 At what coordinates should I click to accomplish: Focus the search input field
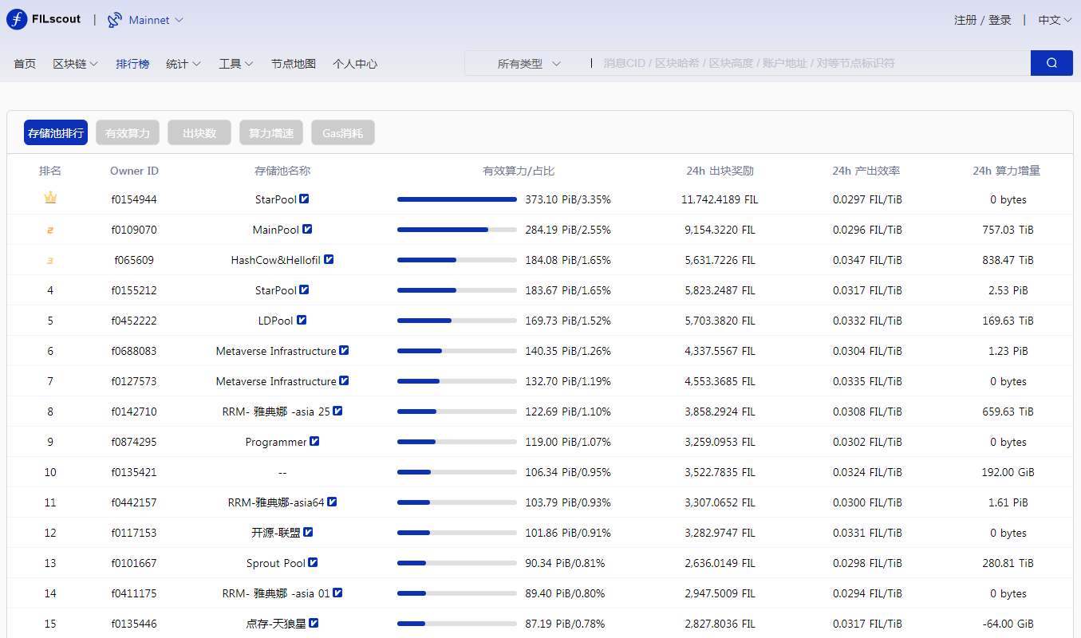pos(812,64)
